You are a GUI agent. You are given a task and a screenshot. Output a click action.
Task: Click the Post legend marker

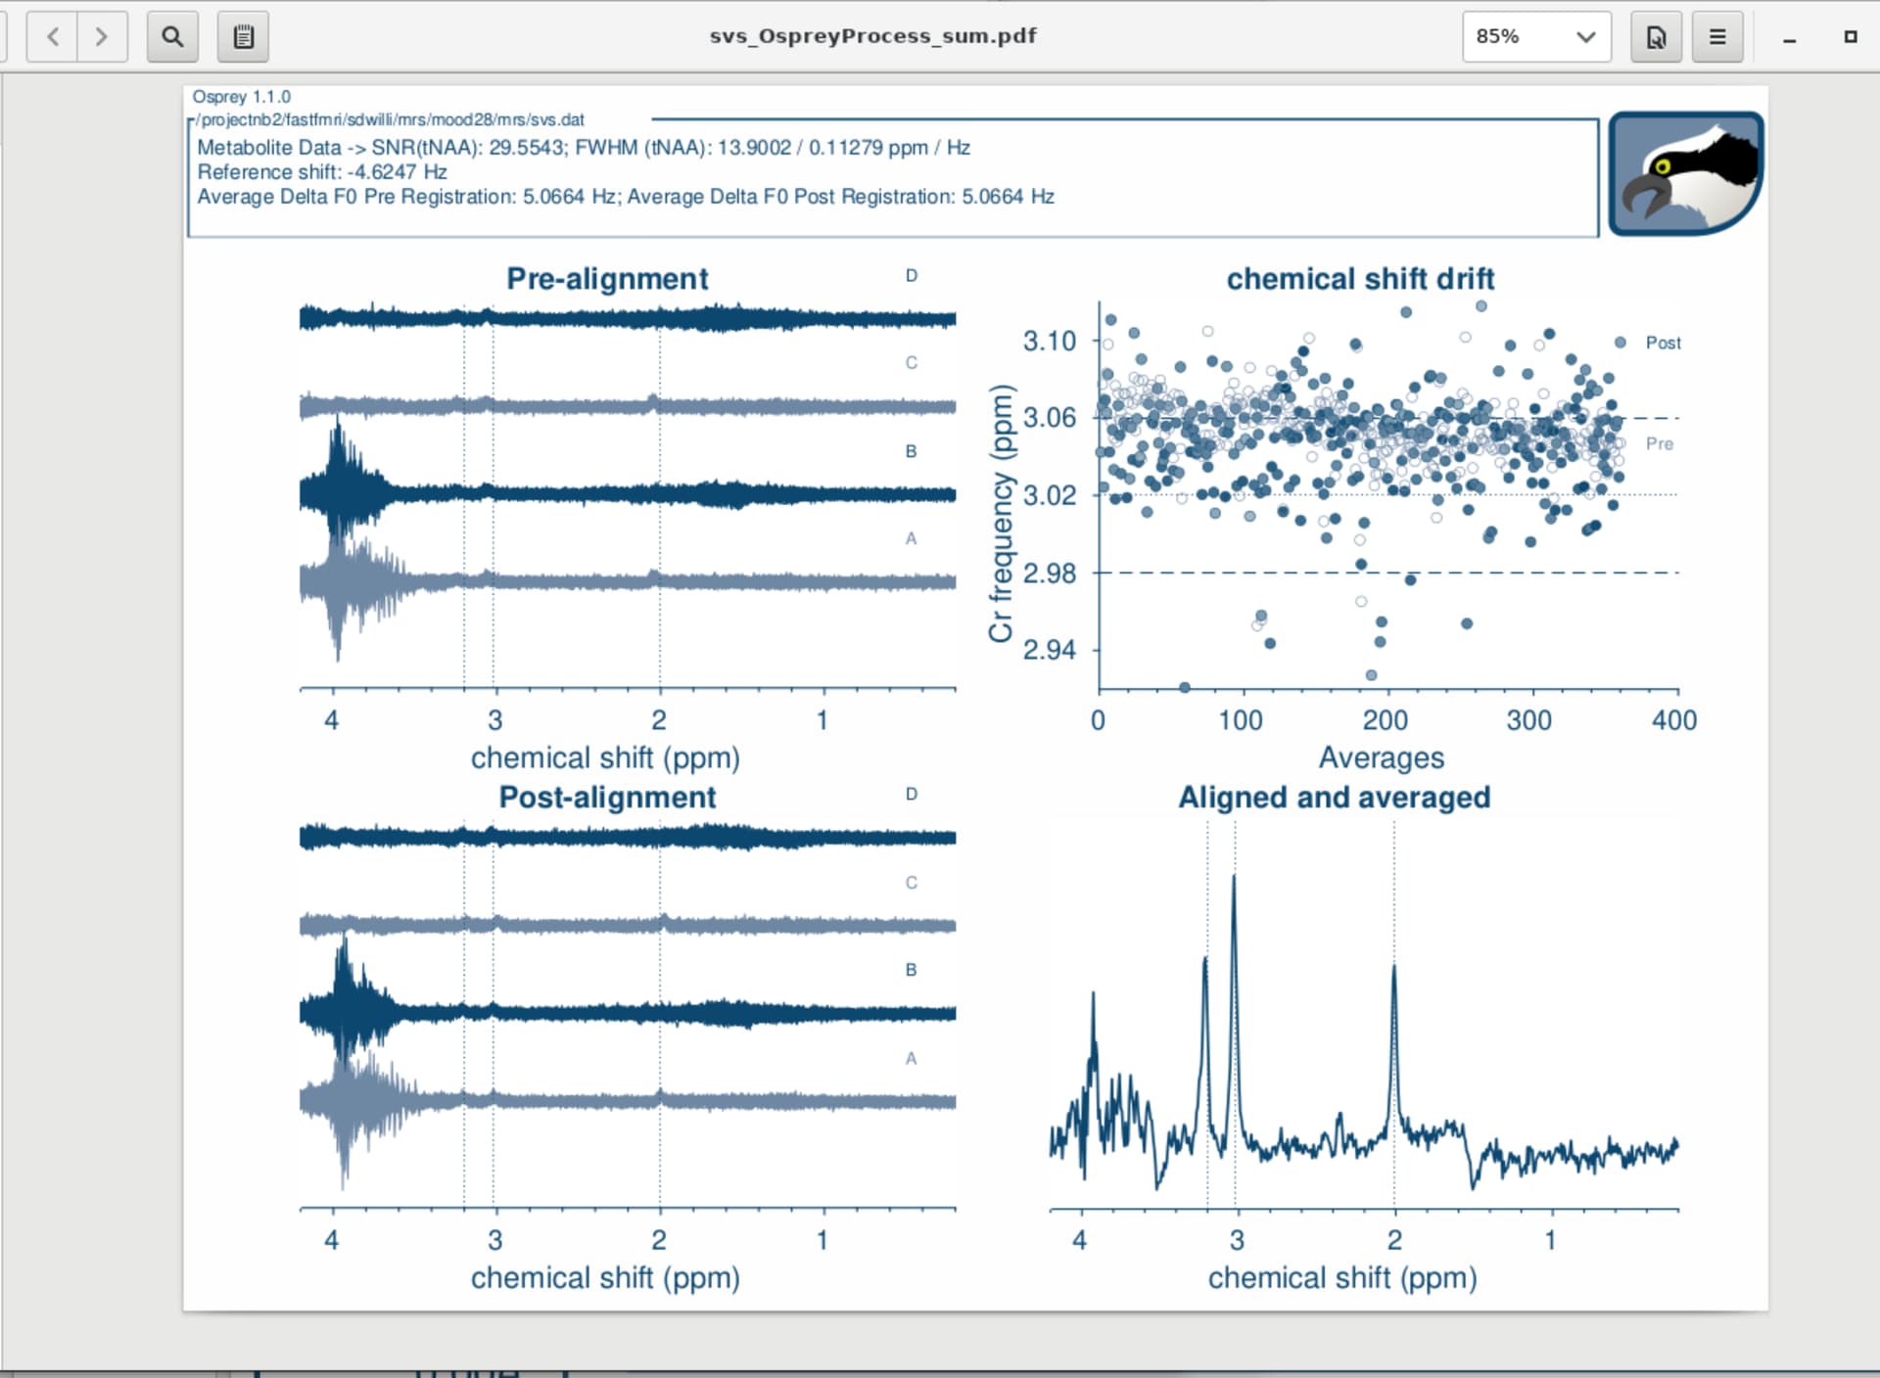[1621, 343]
